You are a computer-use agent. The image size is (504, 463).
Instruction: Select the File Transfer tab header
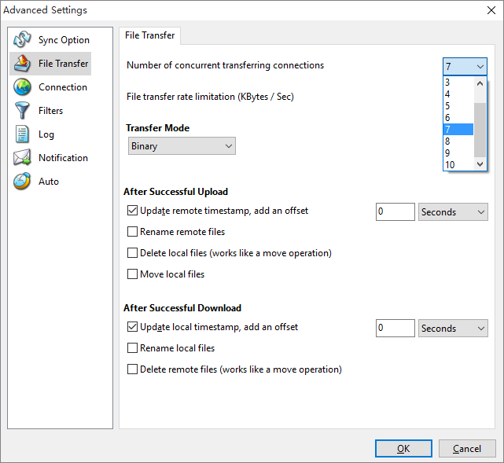(150, 35)
